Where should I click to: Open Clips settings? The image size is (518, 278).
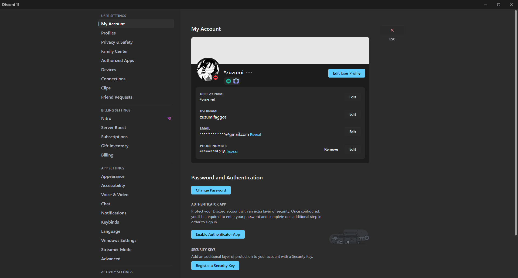click(136, 88)
